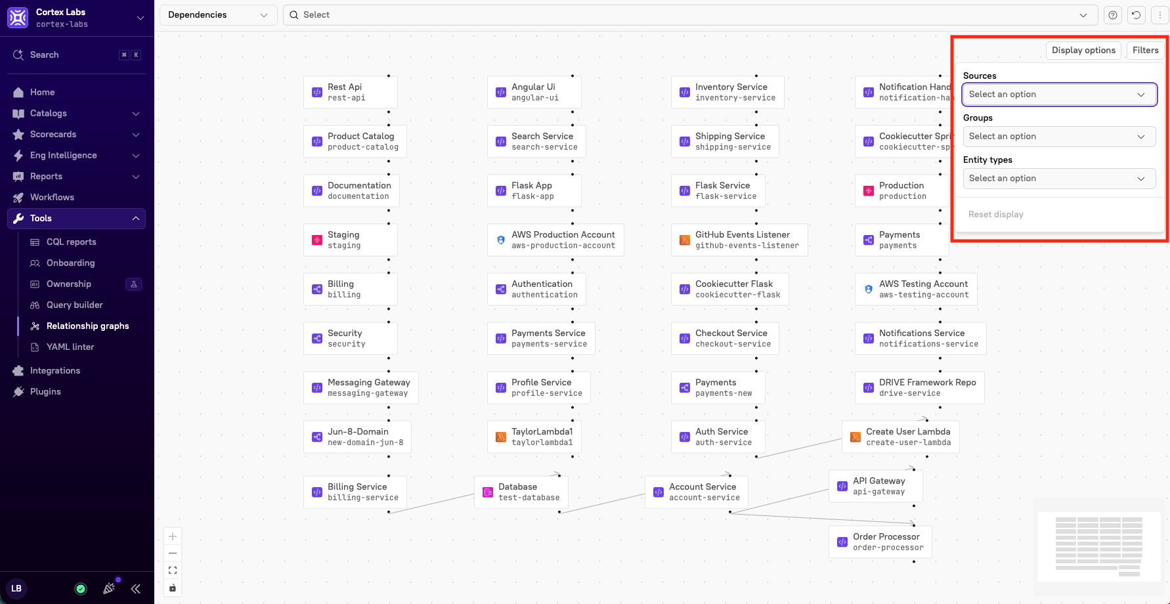Select the AWS Production Account node
The width and height of the screenshot is (1170, 604).
click(555, 240)
